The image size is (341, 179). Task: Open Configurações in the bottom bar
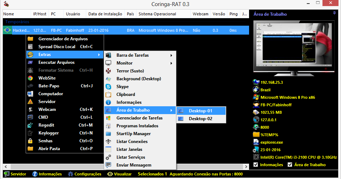coord(84,174)
